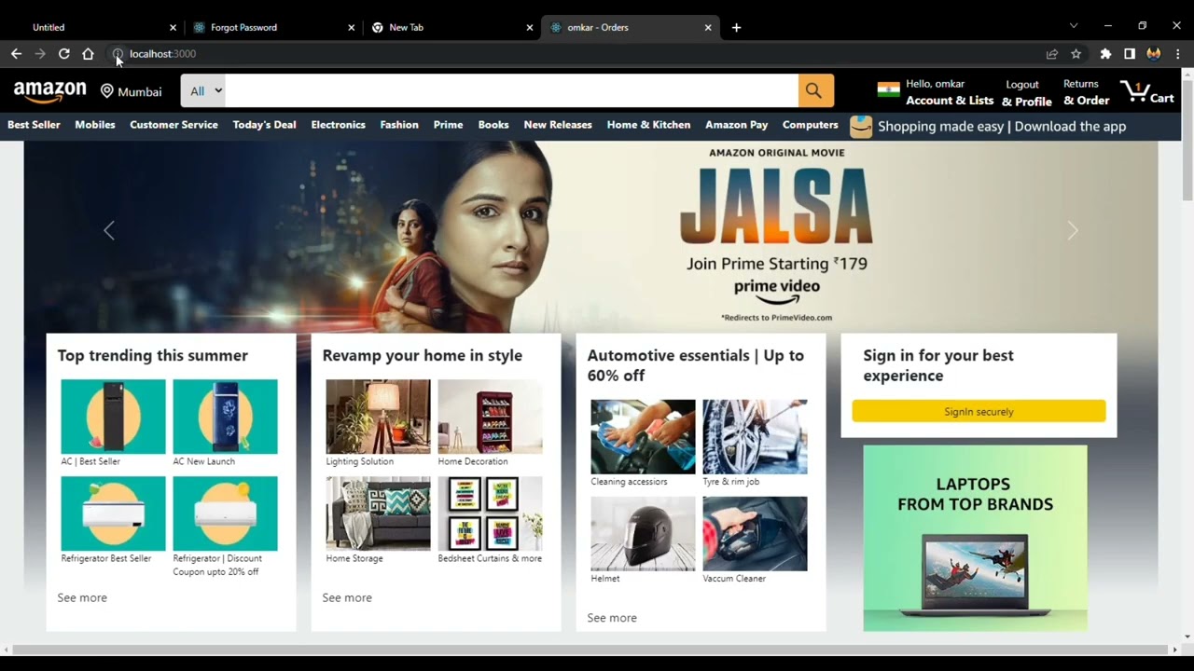Open Vaccum Cleaner thumbnail
The width and height of the screenshot is (1194, 671).
pyautogui.click(x=755, y=534)
